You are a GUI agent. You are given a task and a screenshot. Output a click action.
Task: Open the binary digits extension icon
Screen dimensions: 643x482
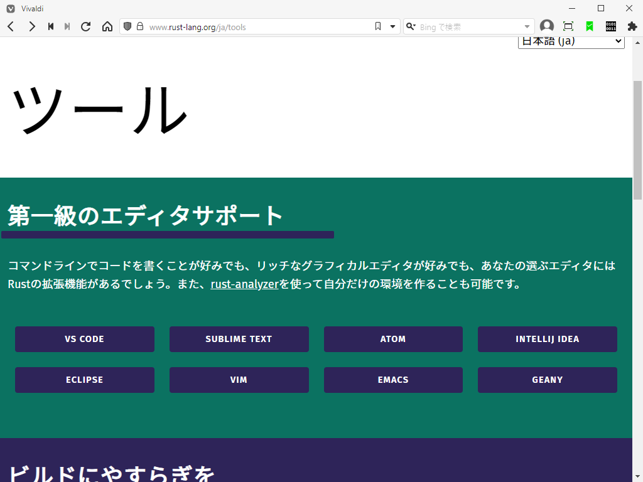[x=610, y=26]
